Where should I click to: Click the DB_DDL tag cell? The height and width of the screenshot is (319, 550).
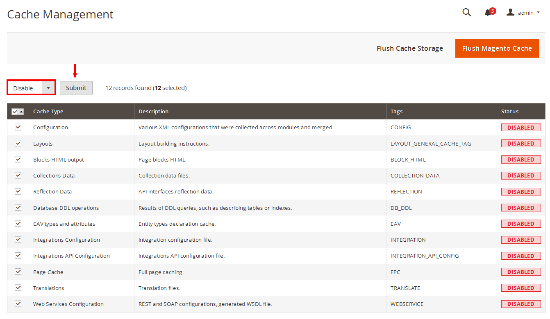pos(441,208)
